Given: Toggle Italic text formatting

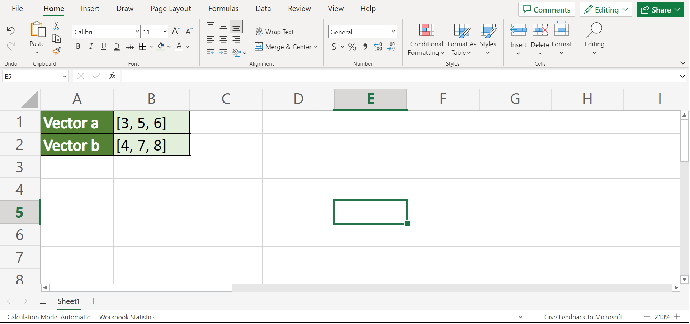Looking at the screenshot, I should [x=91, y=47].
